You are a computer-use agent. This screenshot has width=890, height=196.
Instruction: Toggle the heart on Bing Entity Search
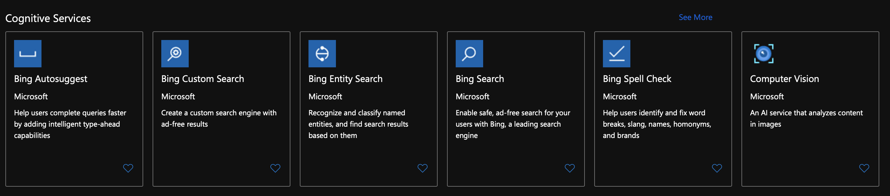tap(423, 168)
